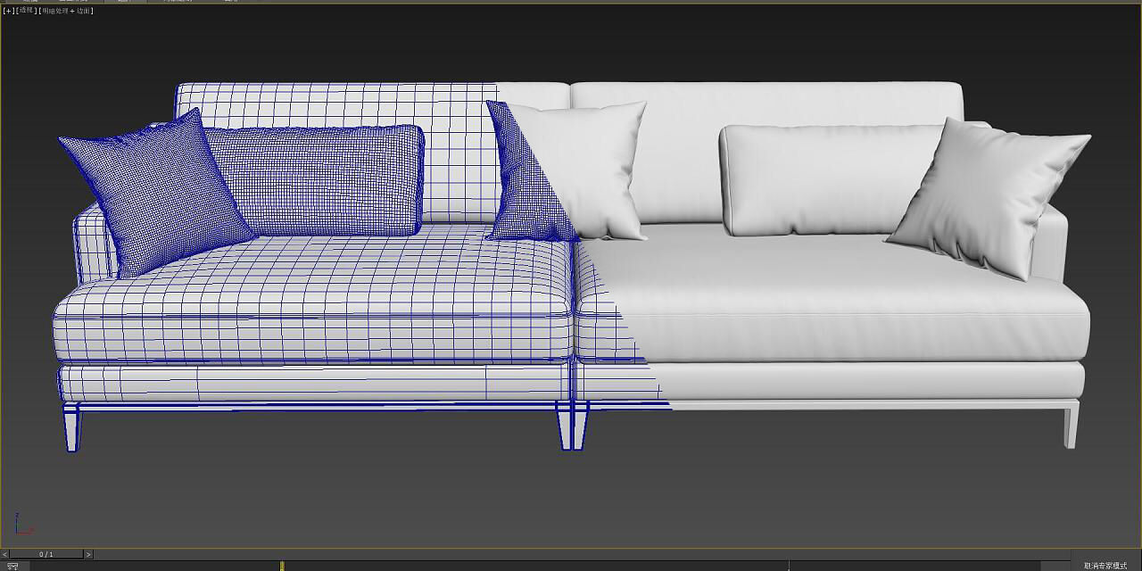Click the yellow time marker on the track bar

click(281, 565)
